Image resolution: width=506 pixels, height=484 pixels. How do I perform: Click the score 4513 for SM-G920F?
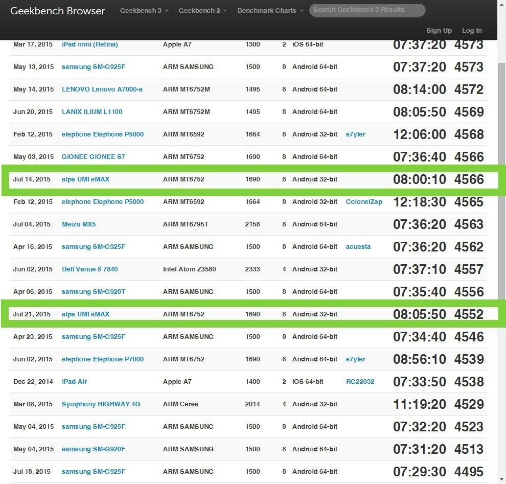pyautogui.click(x=469, y=449)
